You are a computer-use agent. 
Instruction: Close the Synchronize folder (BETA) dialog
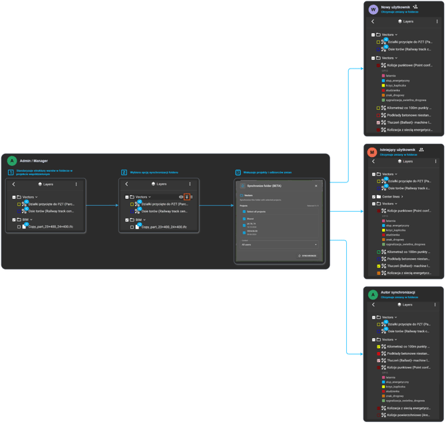click(316, 186)
